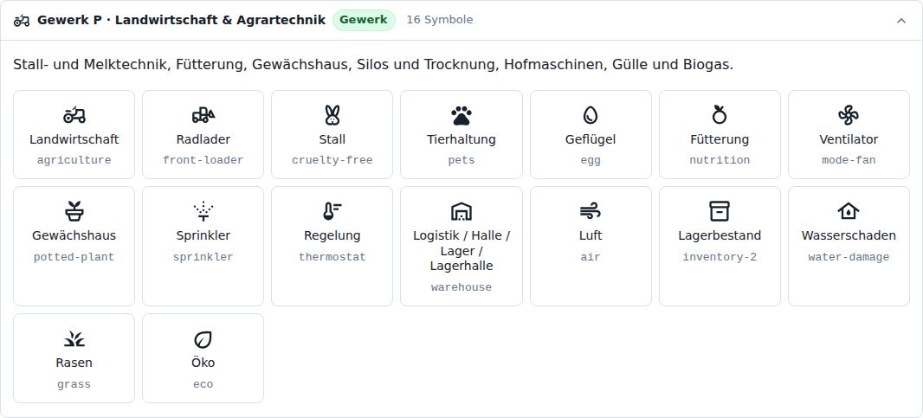Click the thermostat icon above Regelung

pyautogui.click(x=332, y=211)
